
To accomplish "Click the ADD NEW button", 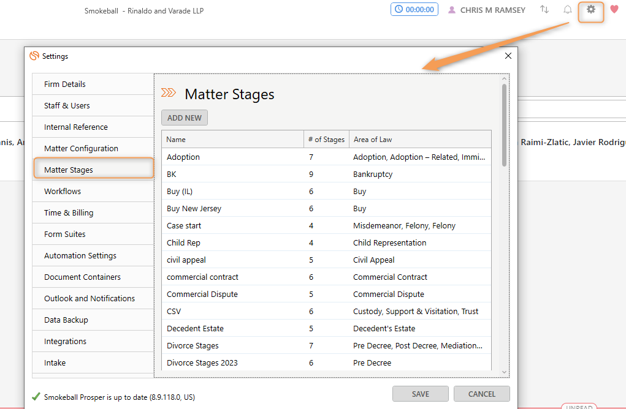I will tap(185, 118).
